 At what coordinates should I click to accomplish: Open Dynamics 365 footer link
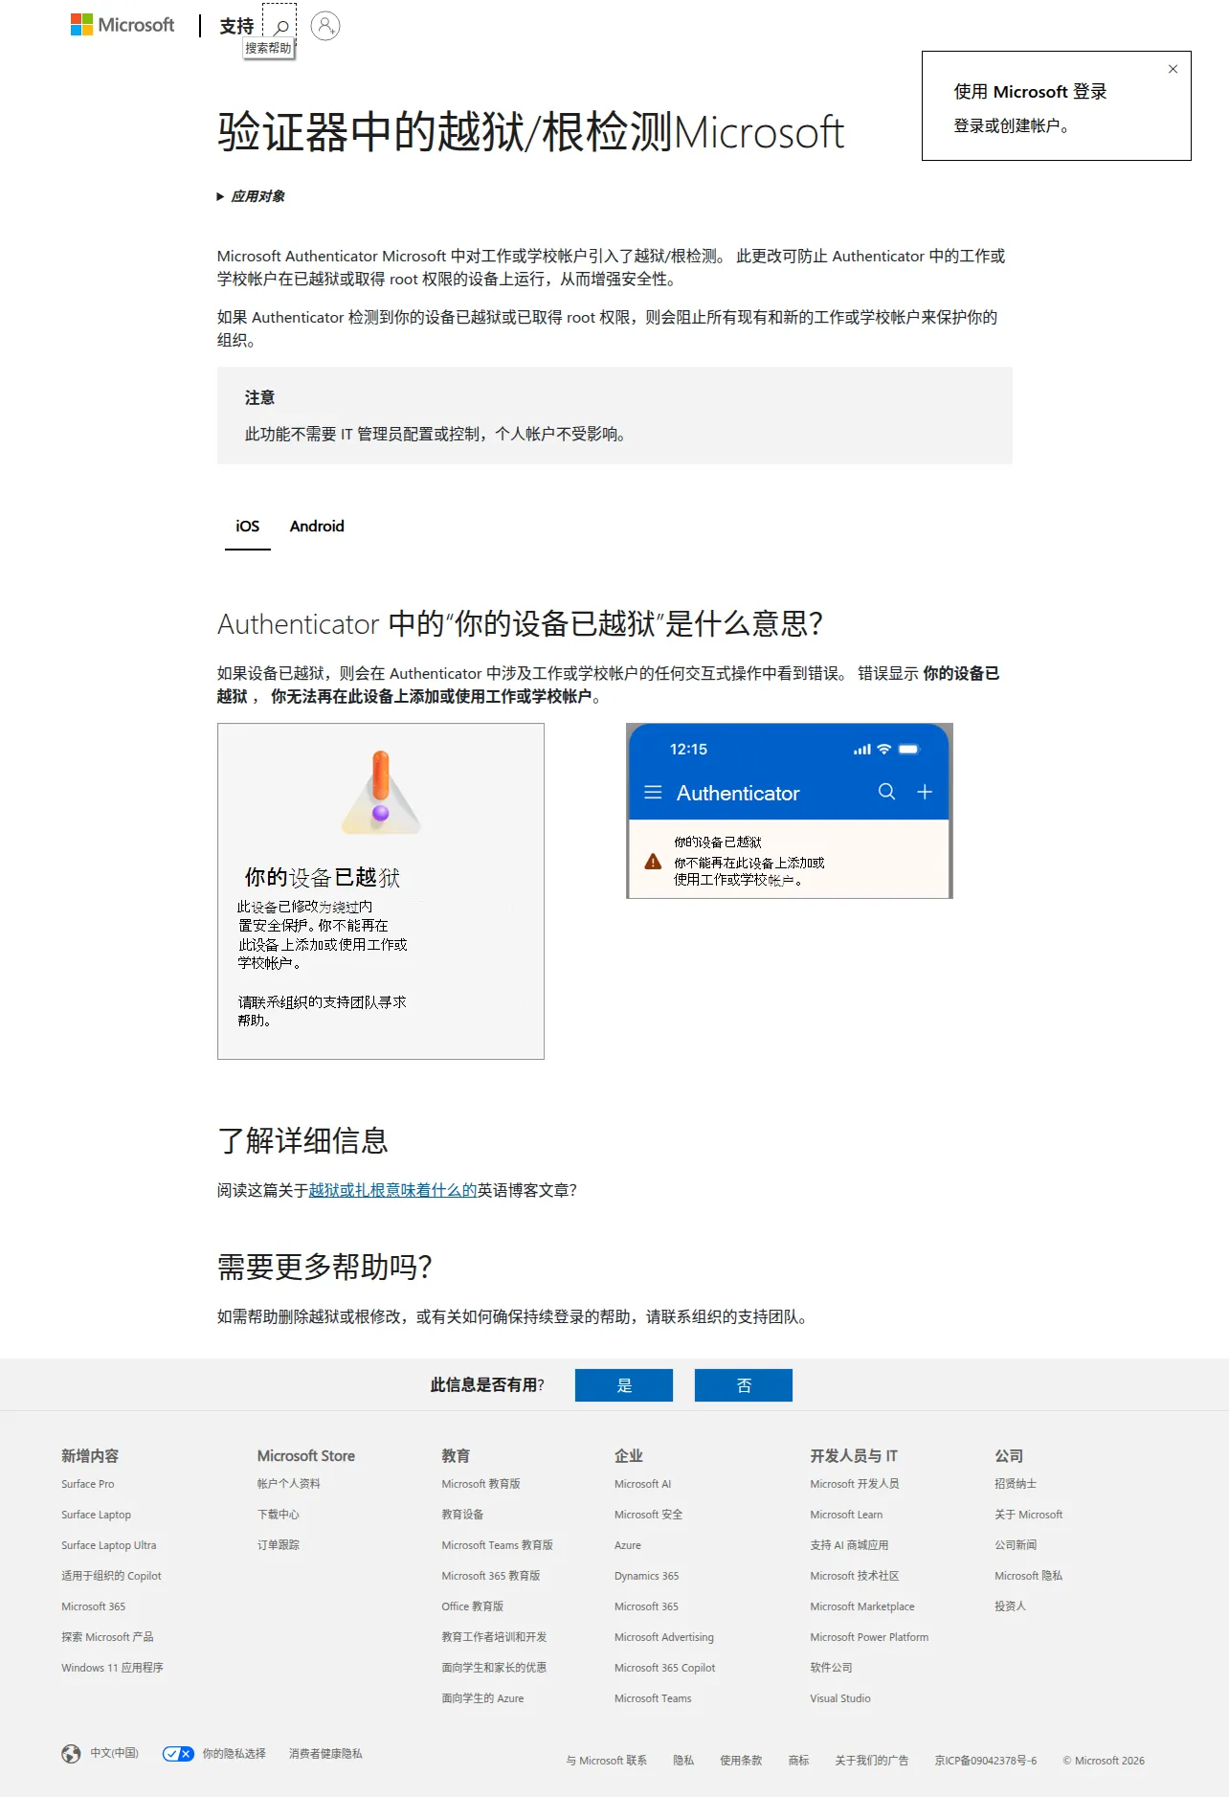(647, 1576)
